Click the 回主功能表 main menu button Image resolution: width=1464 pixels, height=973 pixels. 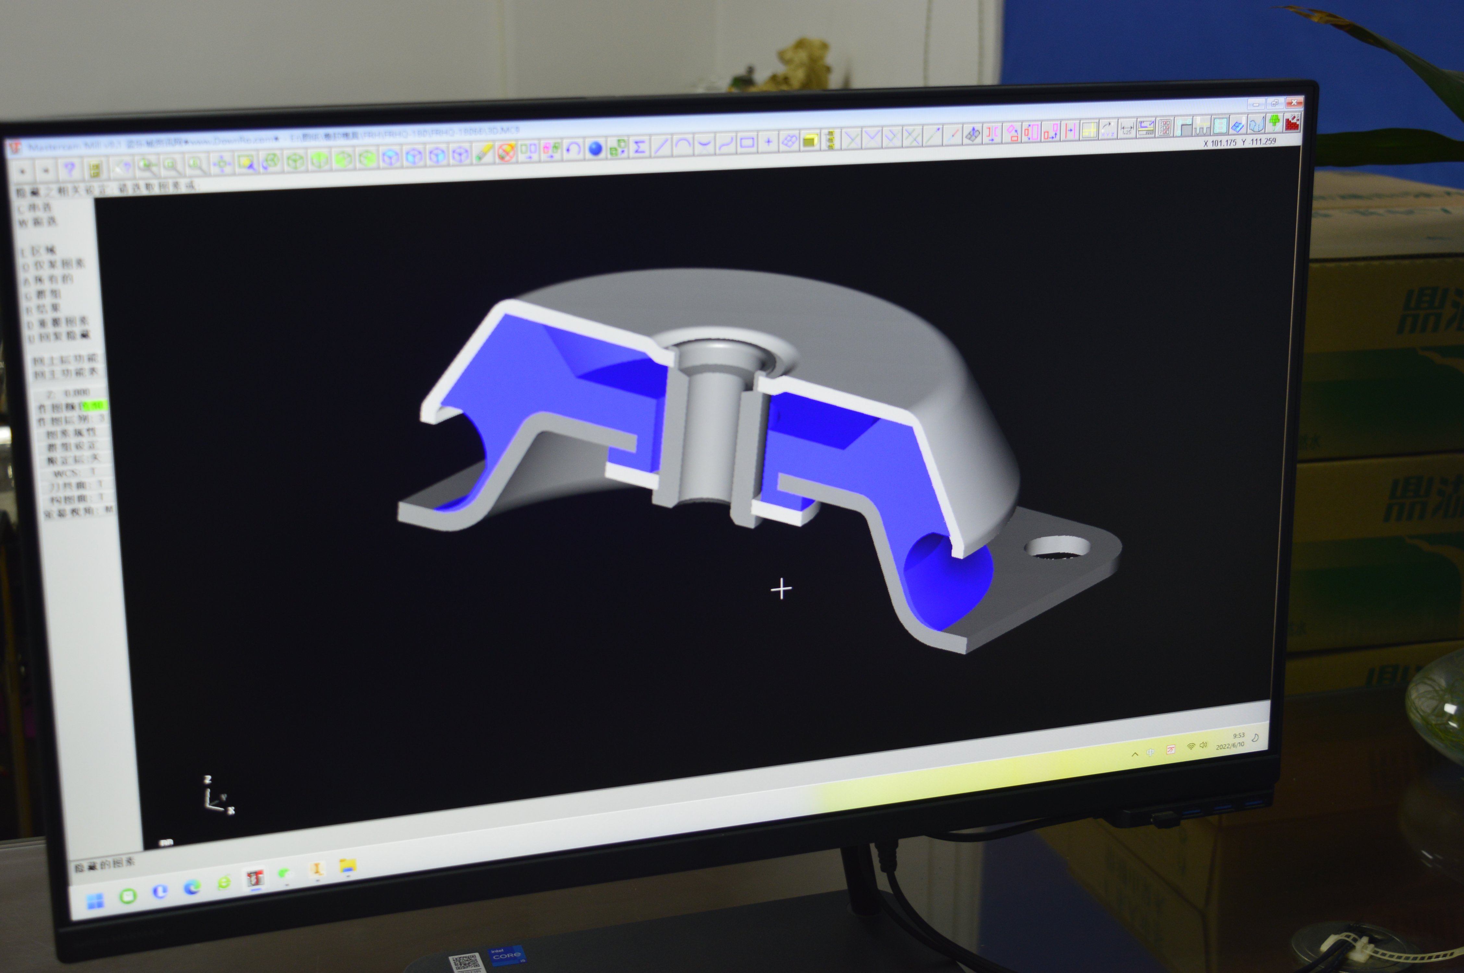pos(67,373)
